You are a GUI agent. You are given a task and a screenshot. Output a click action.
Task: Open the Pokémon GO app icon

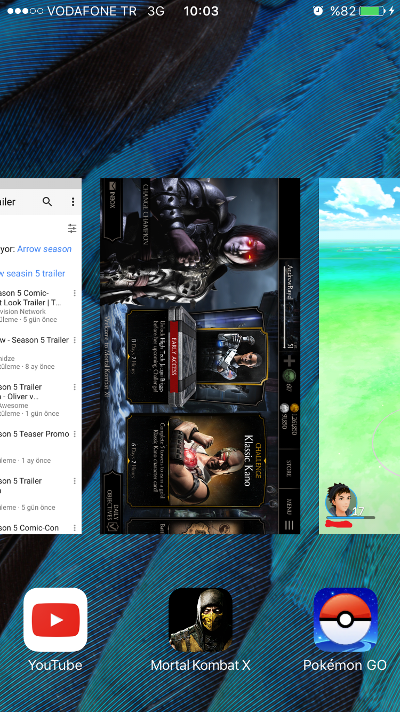346,620
